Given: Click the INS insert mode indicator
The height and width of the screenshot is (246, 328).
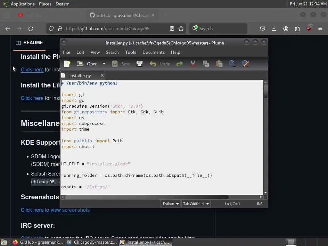Looking at the screenshot, I should pos(259,204).
